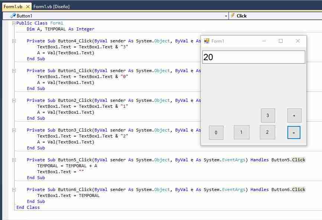Screen dimensions: 322x220
Task: Switch to the Form1.vb code tab
Action: click(13, 7)
